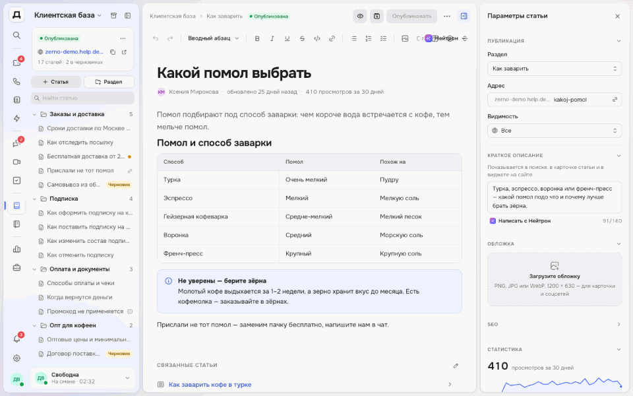
Task: Apply strikethrough formatting
Action: pyautogui.click(x=302, y=38)
